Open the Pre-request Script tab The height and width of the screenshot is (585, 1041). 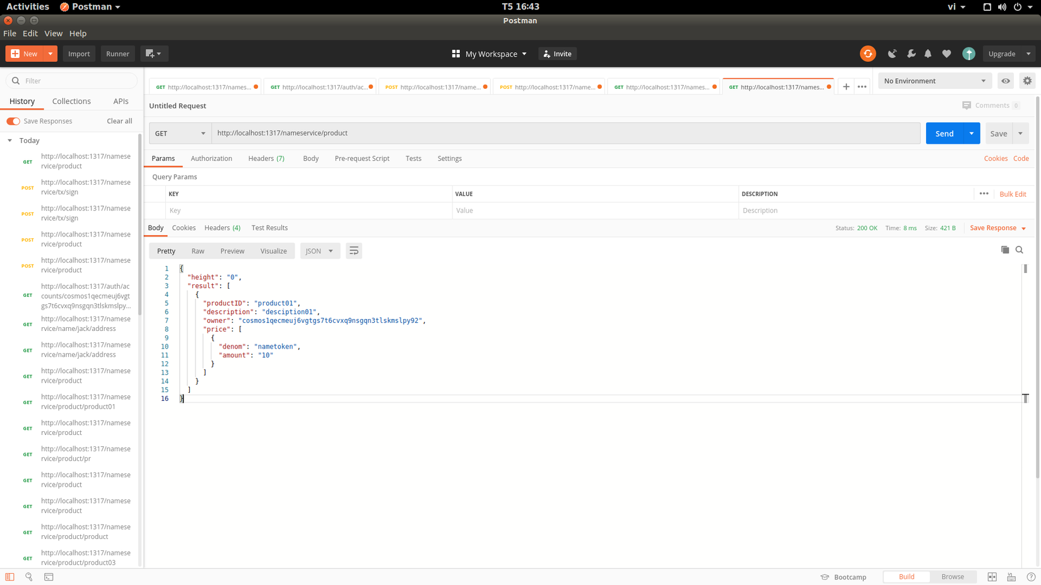click(362, 158)
